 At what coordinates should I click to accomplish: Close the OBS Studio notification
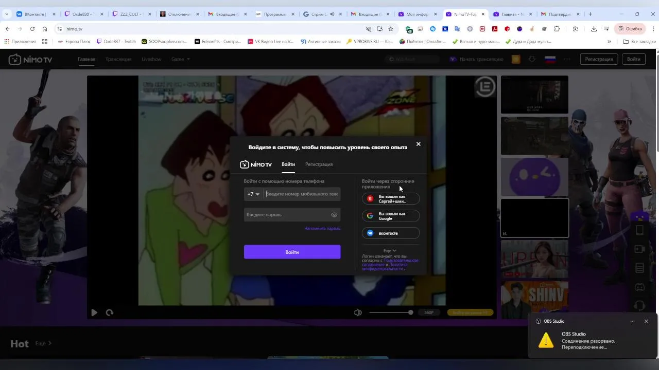(646, 321)
